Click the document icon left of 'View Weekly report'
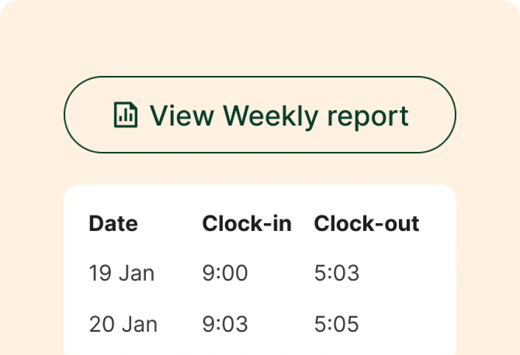 pos(125,115)
